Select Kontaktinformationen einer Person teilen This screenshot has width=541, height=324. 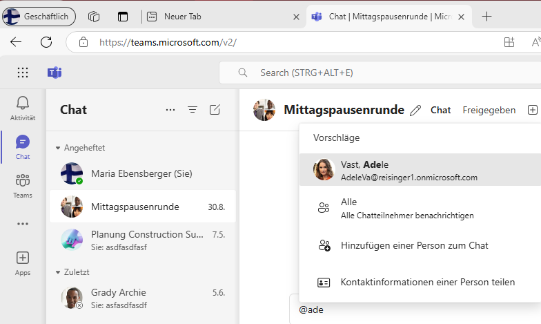tap(420, 282)
